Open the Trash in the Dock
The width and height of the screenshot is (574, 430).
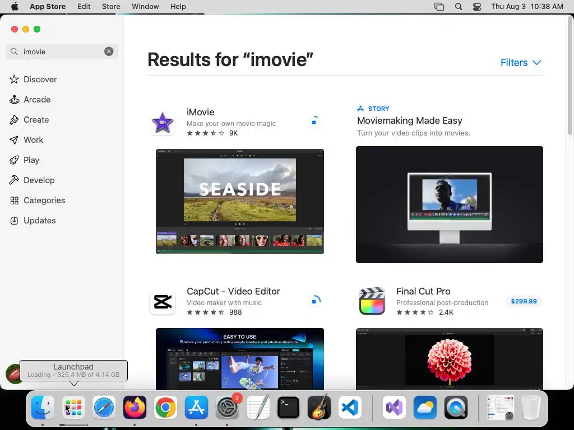531,408
